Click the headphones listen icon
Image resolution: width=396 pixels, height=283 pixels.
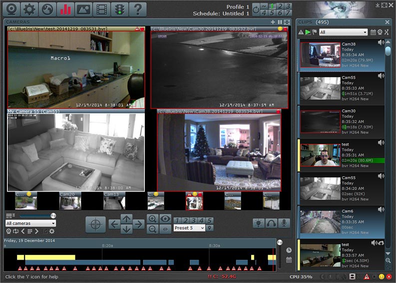click(x=271, y=223)
